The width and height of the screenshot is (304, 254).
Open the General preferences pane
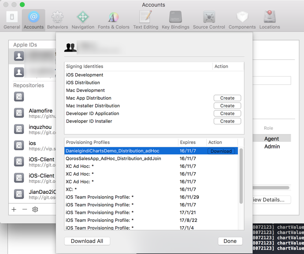[x=12, y=20]
